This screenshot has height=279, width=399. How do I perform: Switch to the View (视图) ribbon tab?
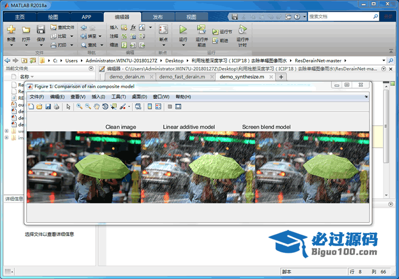(191, 17)
